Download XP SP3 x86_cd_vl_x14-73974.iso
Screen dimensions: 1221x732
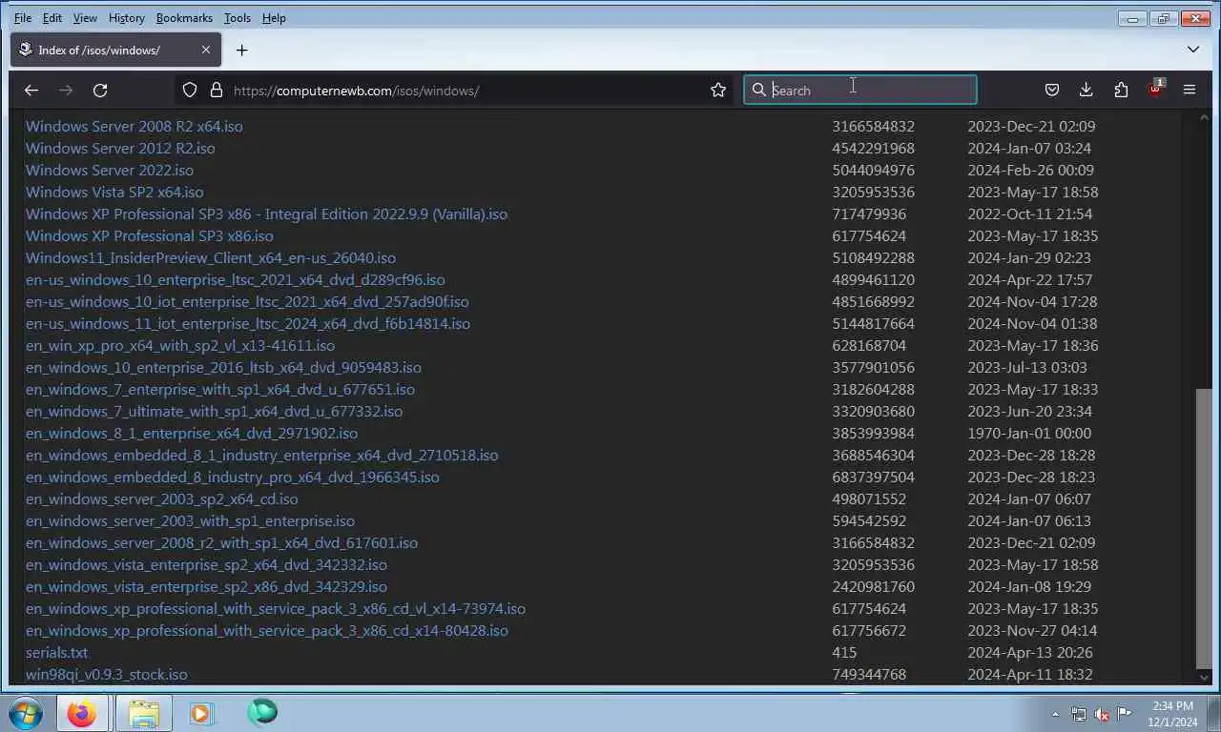[275, 608]
